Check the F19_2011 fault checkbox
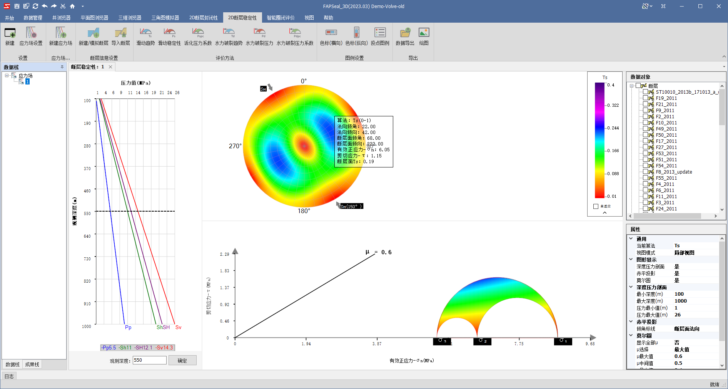The width and height of the screenshot is (728, 389). pos(645,98)
